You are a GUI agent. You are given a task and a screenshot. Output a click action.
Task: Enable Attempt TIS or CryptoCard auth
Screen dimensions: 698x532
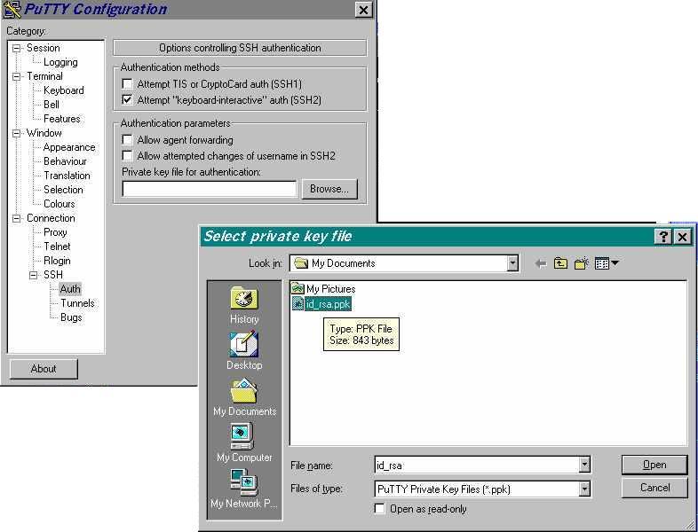pos(128,84)
